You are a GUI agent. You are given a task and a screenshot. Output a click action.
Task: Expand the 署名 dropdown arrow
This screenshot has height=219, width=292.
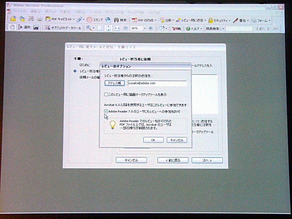click(248, 21)
